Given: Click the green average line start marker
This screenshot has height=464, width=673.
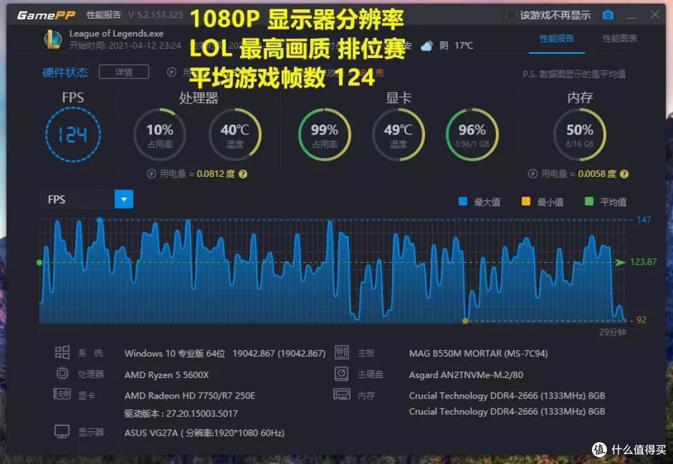Looking at the screenshot, I should (39, 262).
